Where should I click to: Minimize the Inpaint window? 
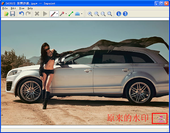157,3
